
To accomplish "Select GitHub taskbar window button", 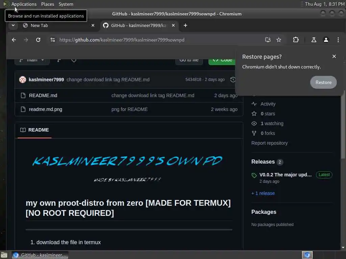I will tap(40, 255).
